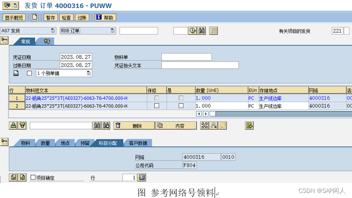The width and height of the screenshot is (352, 198).
Task: Switch to the 客户数据 tab
Action: coord(138,143)
